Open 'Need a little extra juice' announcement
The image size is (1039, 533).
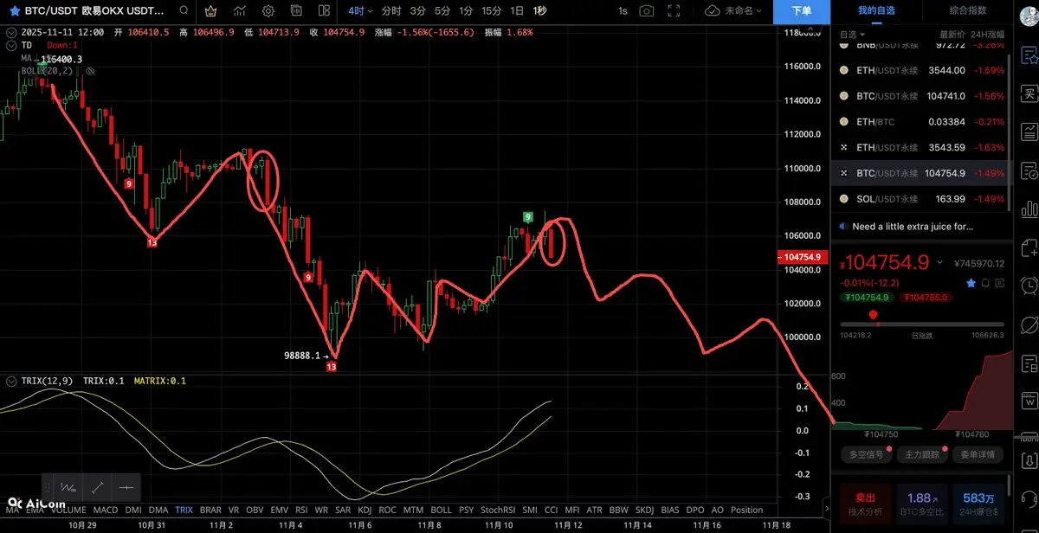point(913,227)
